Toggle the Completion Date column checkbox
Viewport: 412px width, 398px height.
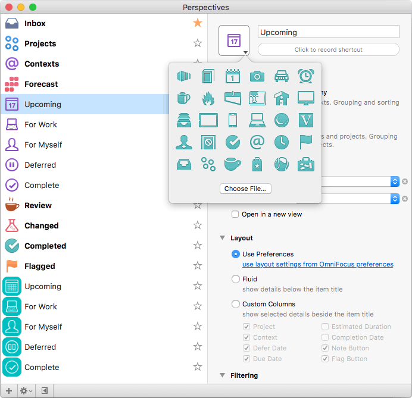tap(325, 337)
